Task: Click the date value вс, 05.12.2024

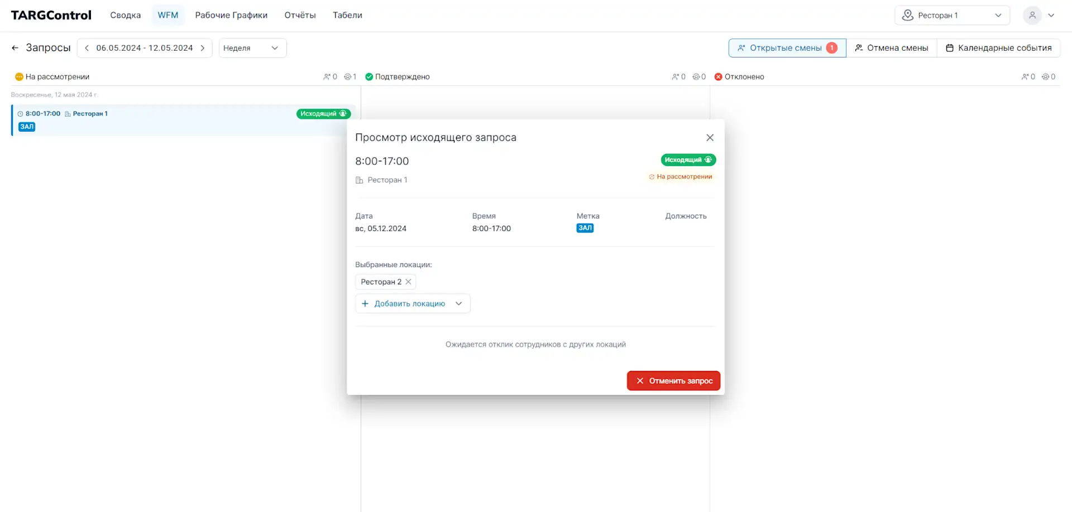Action: (x=381, y=229)
